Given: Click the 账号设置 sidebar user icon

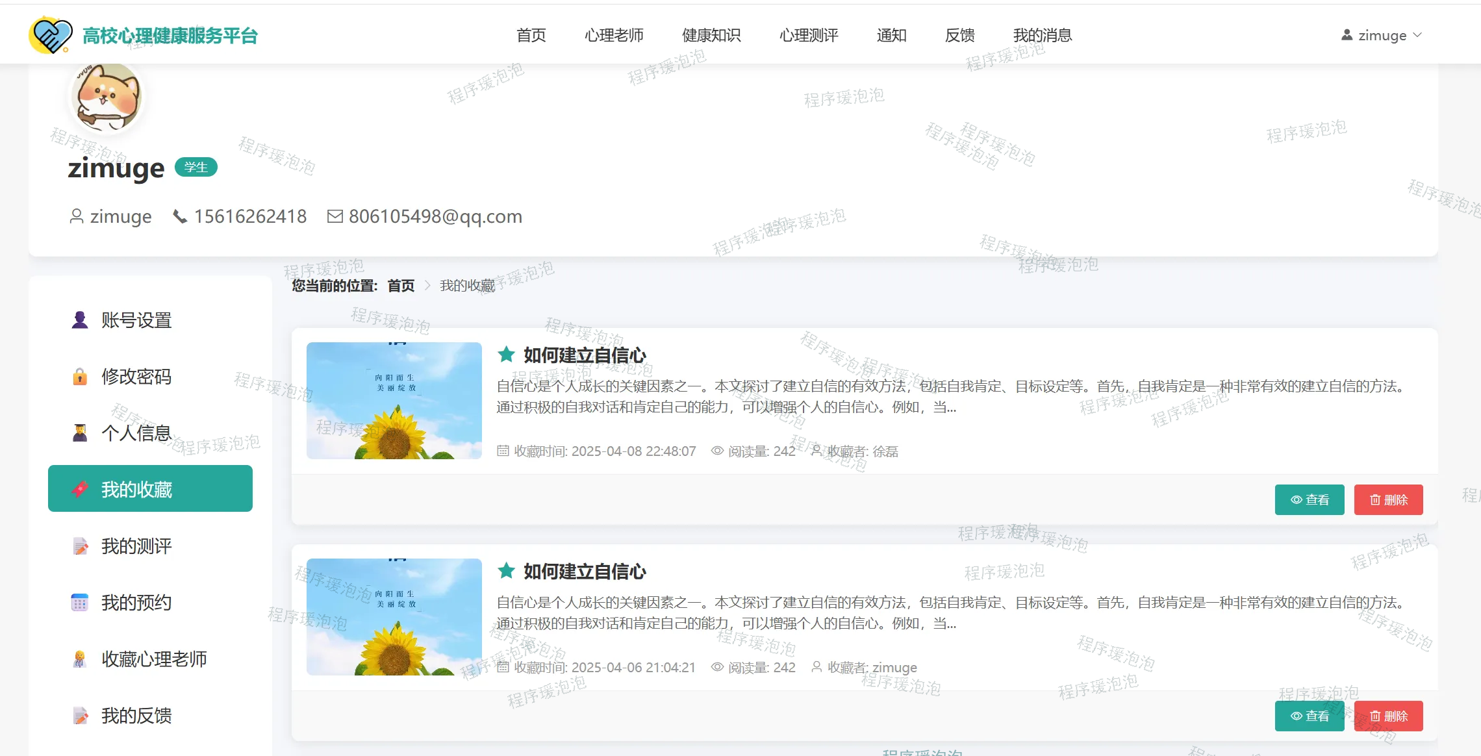Looking at the screenshot, I should coord(80,320).
